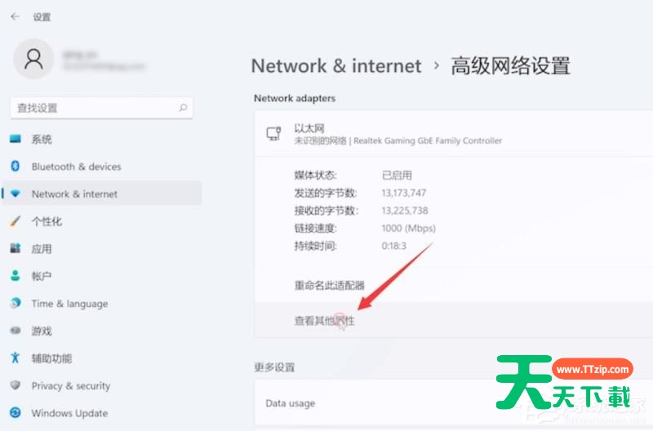Open the user profile avatar
Viewport: 653px width, 431px height.
33,59
